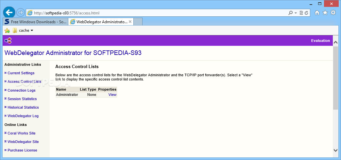Click bullet icon beside Purchase License
The image size is (341, 160).
6,150
